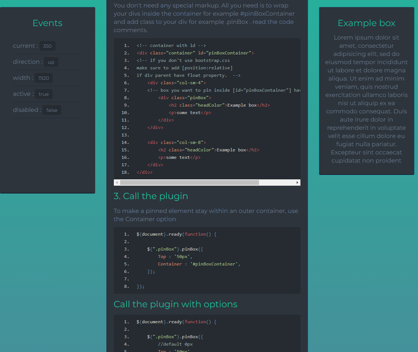
Task: Click the code block scrollbar left arrow
Action: point(117,182)
